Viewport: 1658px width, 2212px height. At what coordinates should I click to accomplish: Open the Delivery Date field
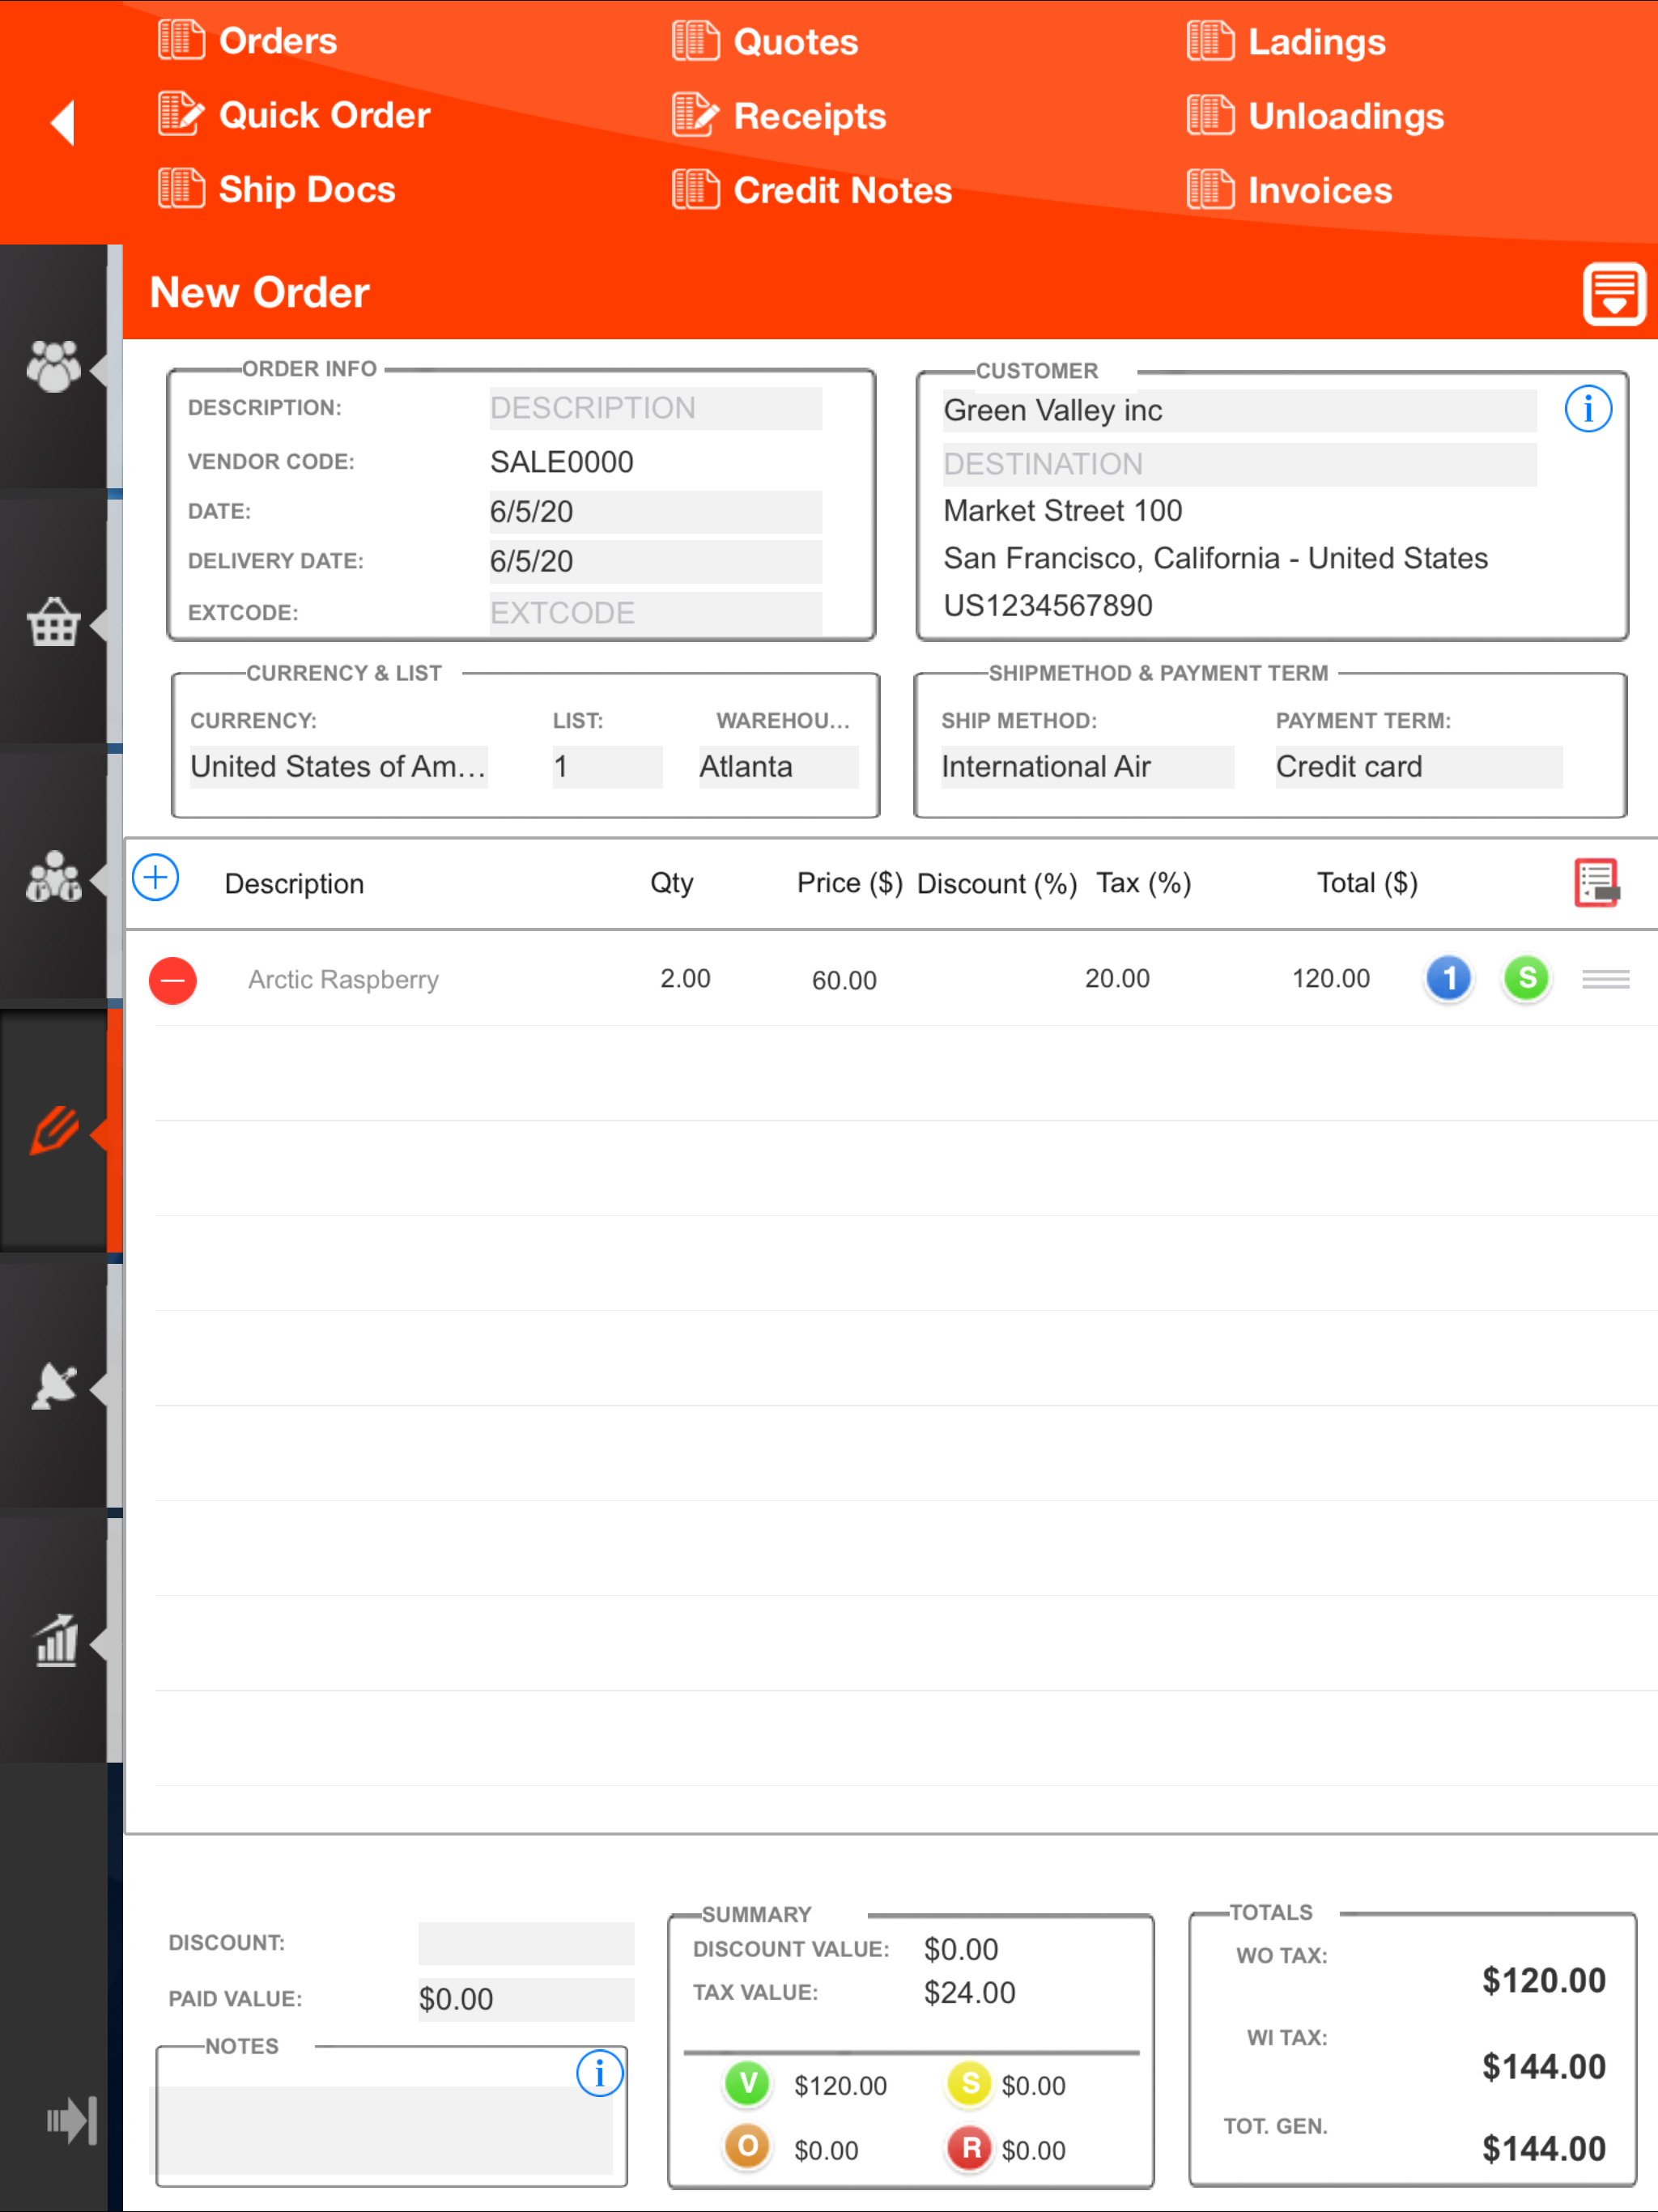(656, 561)
